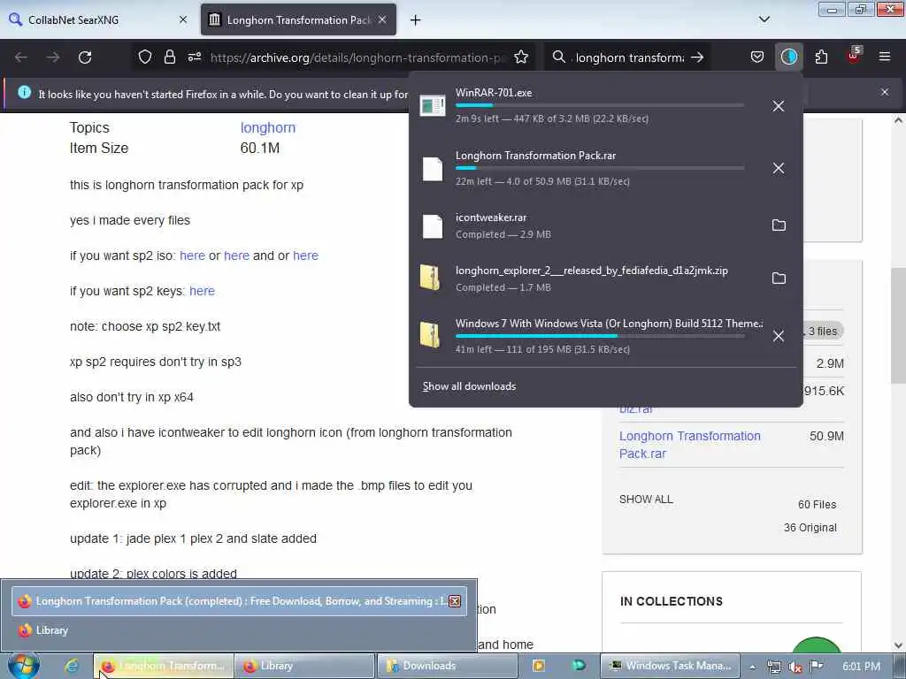Switch to the Library taskbar button
The image size is (906, 679).
coord(304,666)
